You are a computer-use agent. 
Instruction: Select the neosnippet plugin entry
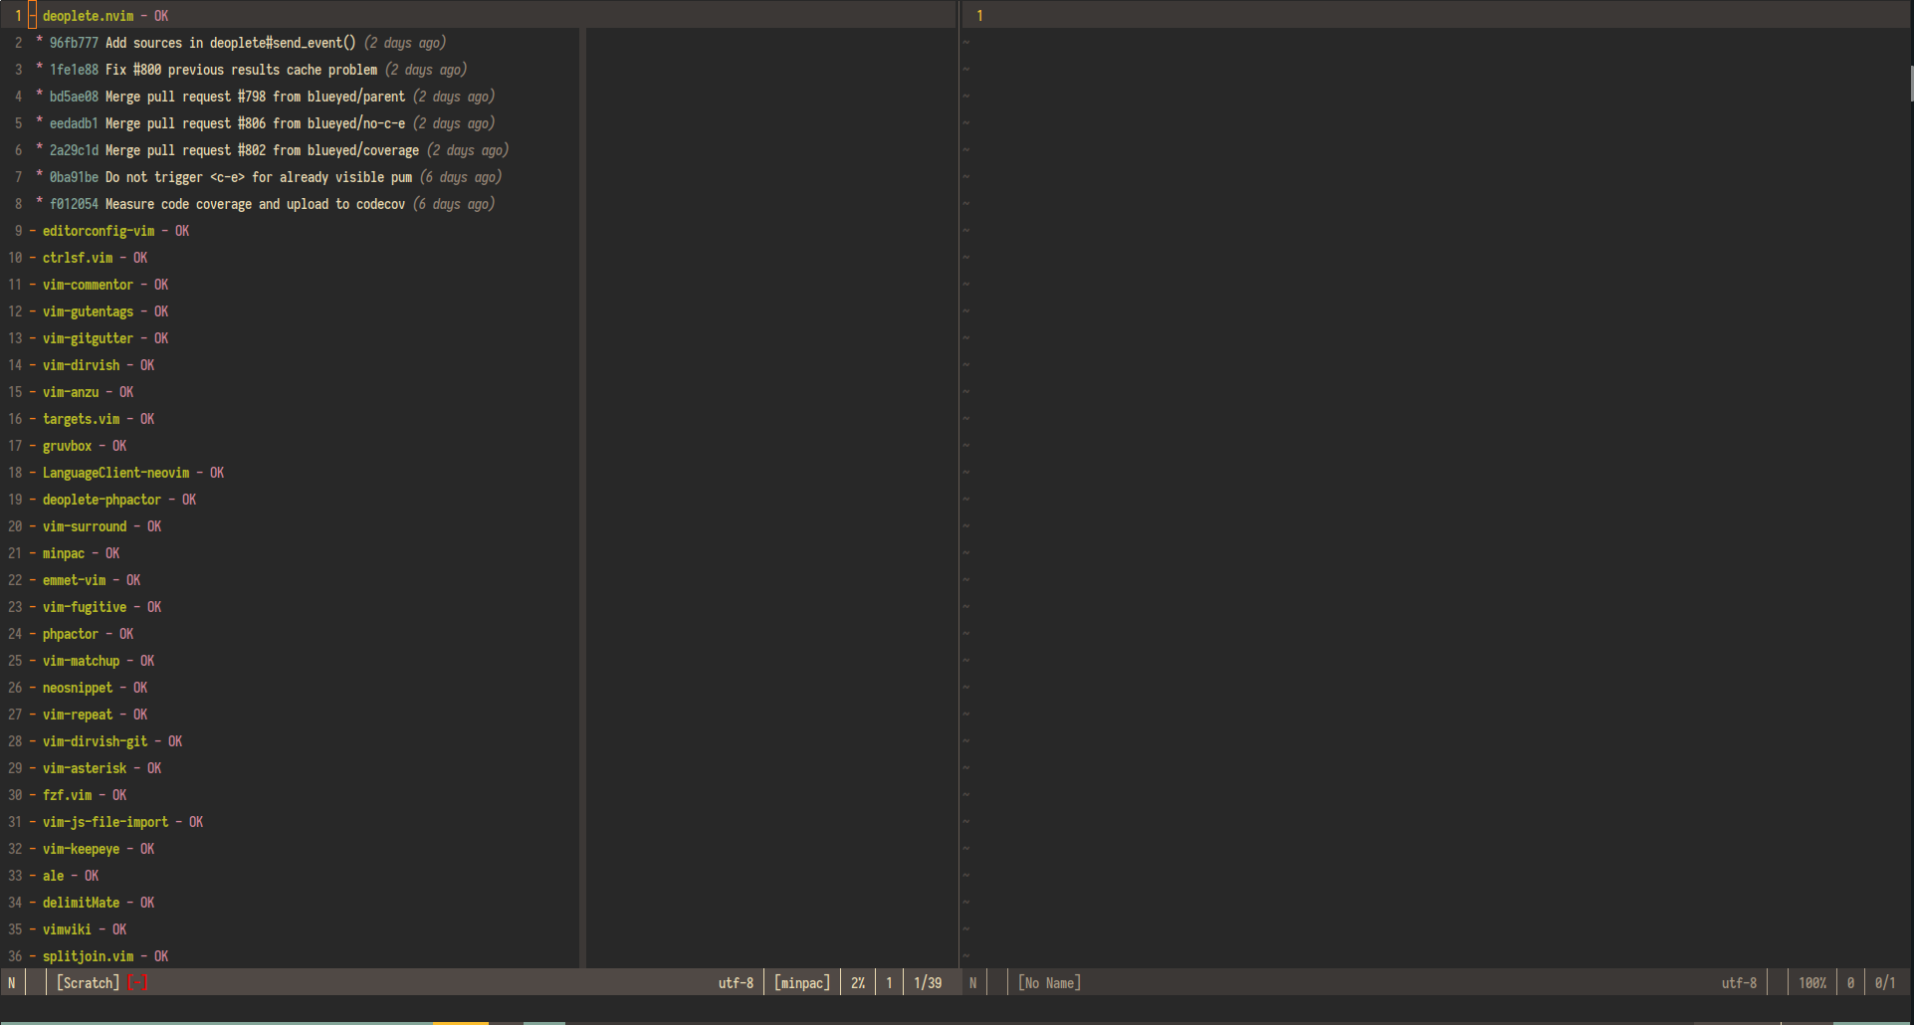[x=89, y=688]
